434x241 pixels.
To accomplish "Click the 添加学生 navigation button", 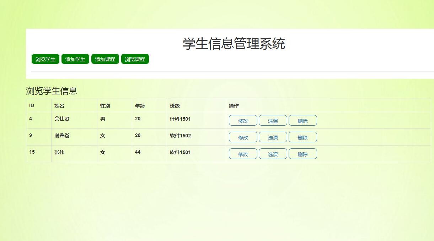I will [75, 59].
